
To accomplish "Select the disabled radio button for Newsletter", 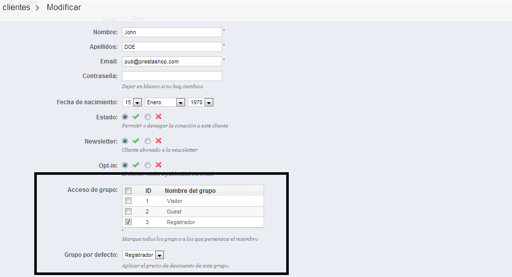I will [148, 141].
